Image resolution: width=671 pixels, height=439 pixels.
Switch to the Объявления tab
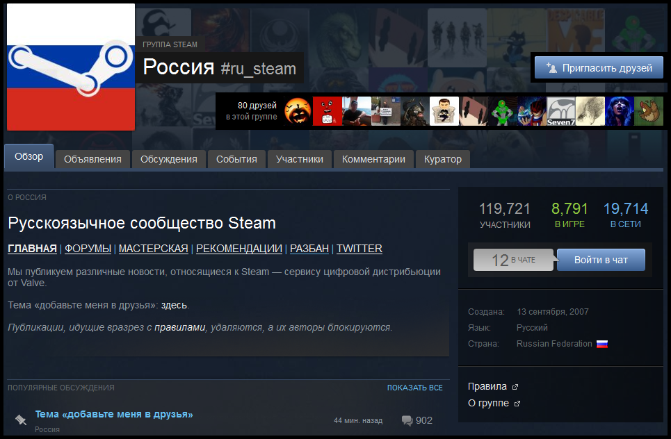(x=92, y=159)
